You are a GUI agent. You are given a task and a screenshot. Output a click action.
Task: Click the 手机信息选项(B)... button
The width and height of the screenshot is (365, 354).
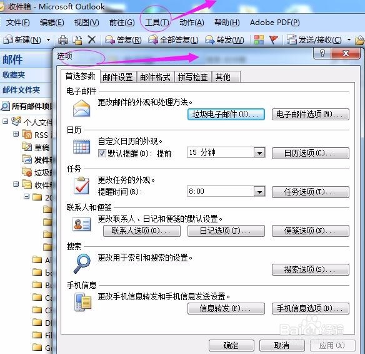click(x=311, y=308)
